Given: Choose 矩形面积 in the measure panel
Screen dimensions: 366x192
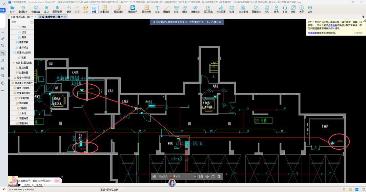Looking at the screenshot, I should pos(22,42).
